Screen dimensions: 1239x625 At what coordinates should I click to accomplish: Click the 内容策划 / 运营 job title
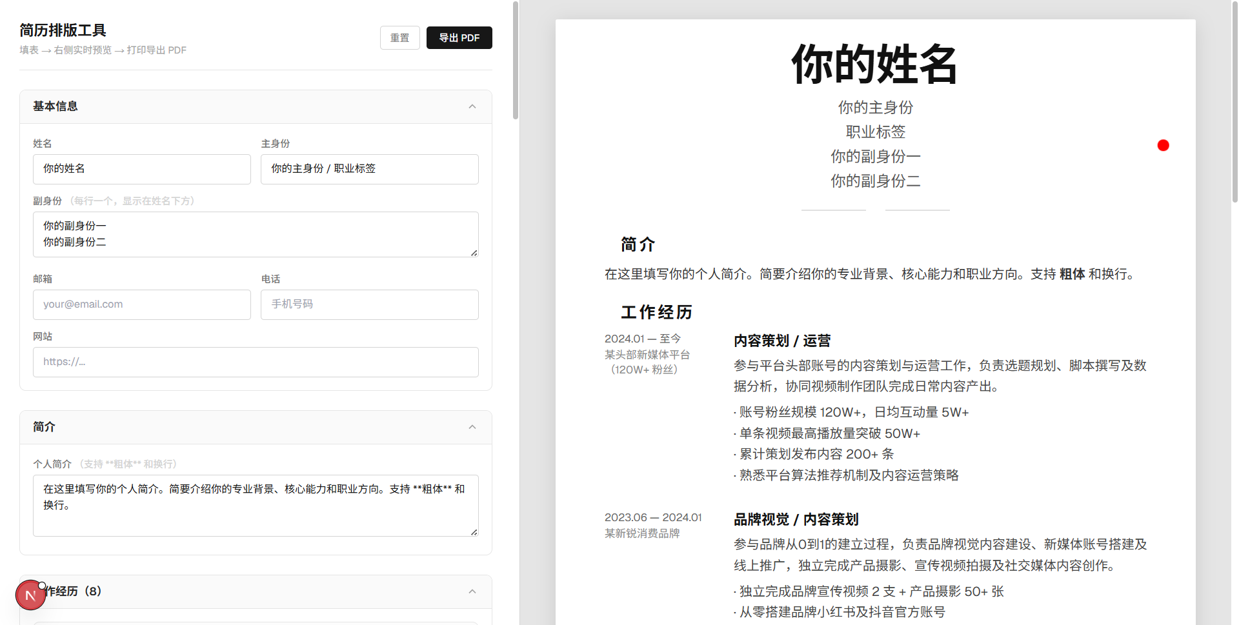[x=782, y=341]
